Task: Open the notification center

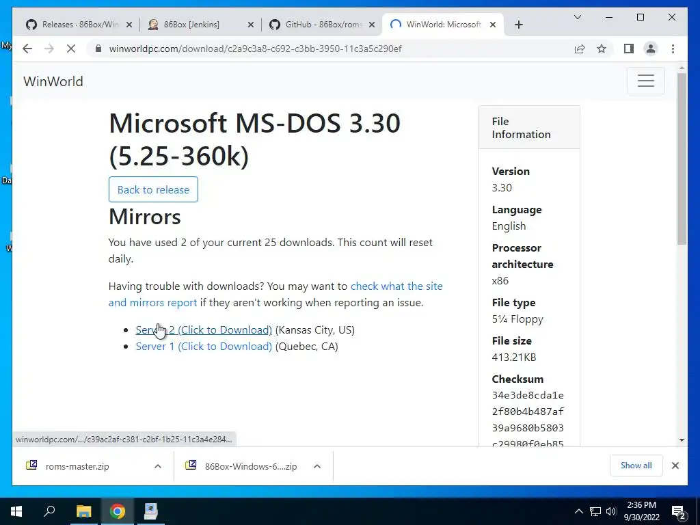Action: tap(679, 511)
